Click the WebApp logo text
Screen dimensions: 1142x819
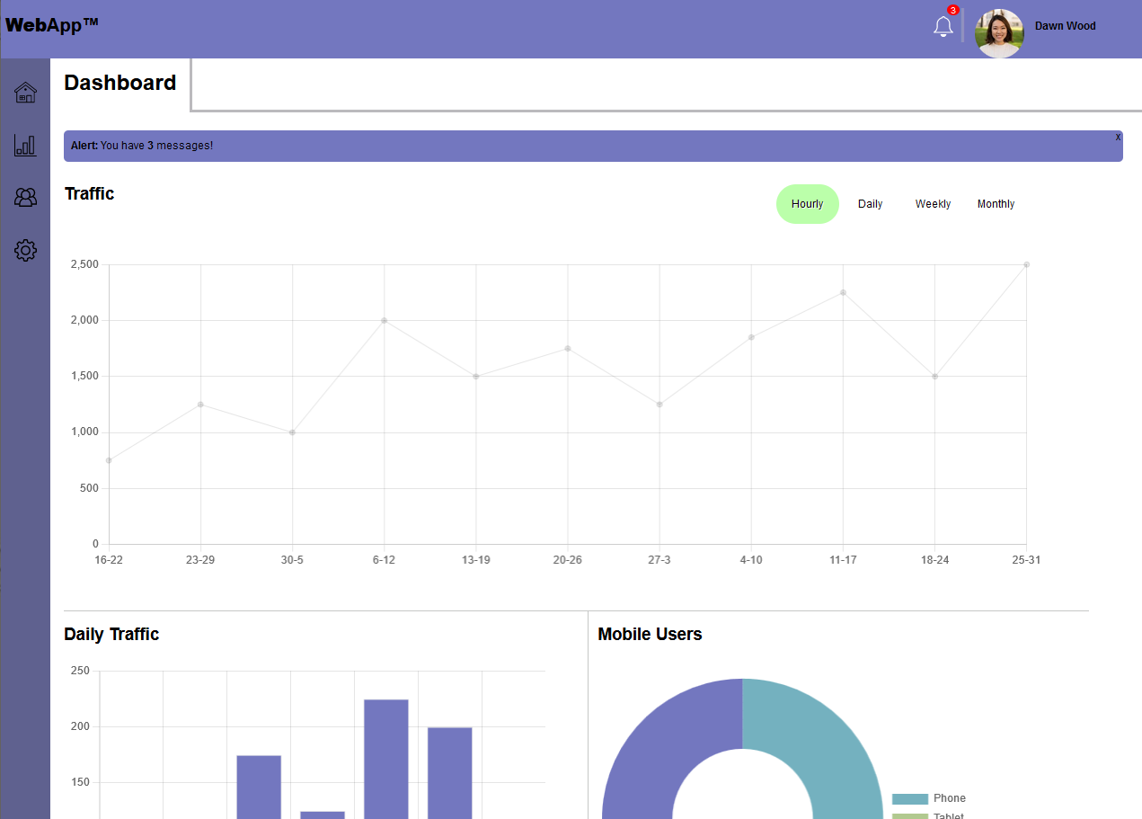coord(51,25)
